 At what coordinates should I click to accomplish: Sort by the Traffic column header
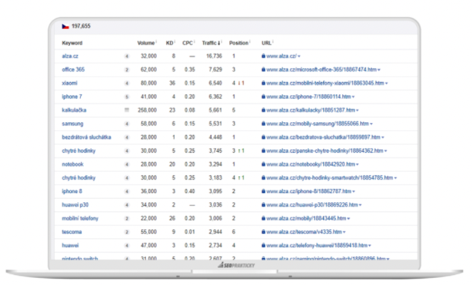[211, 43]
